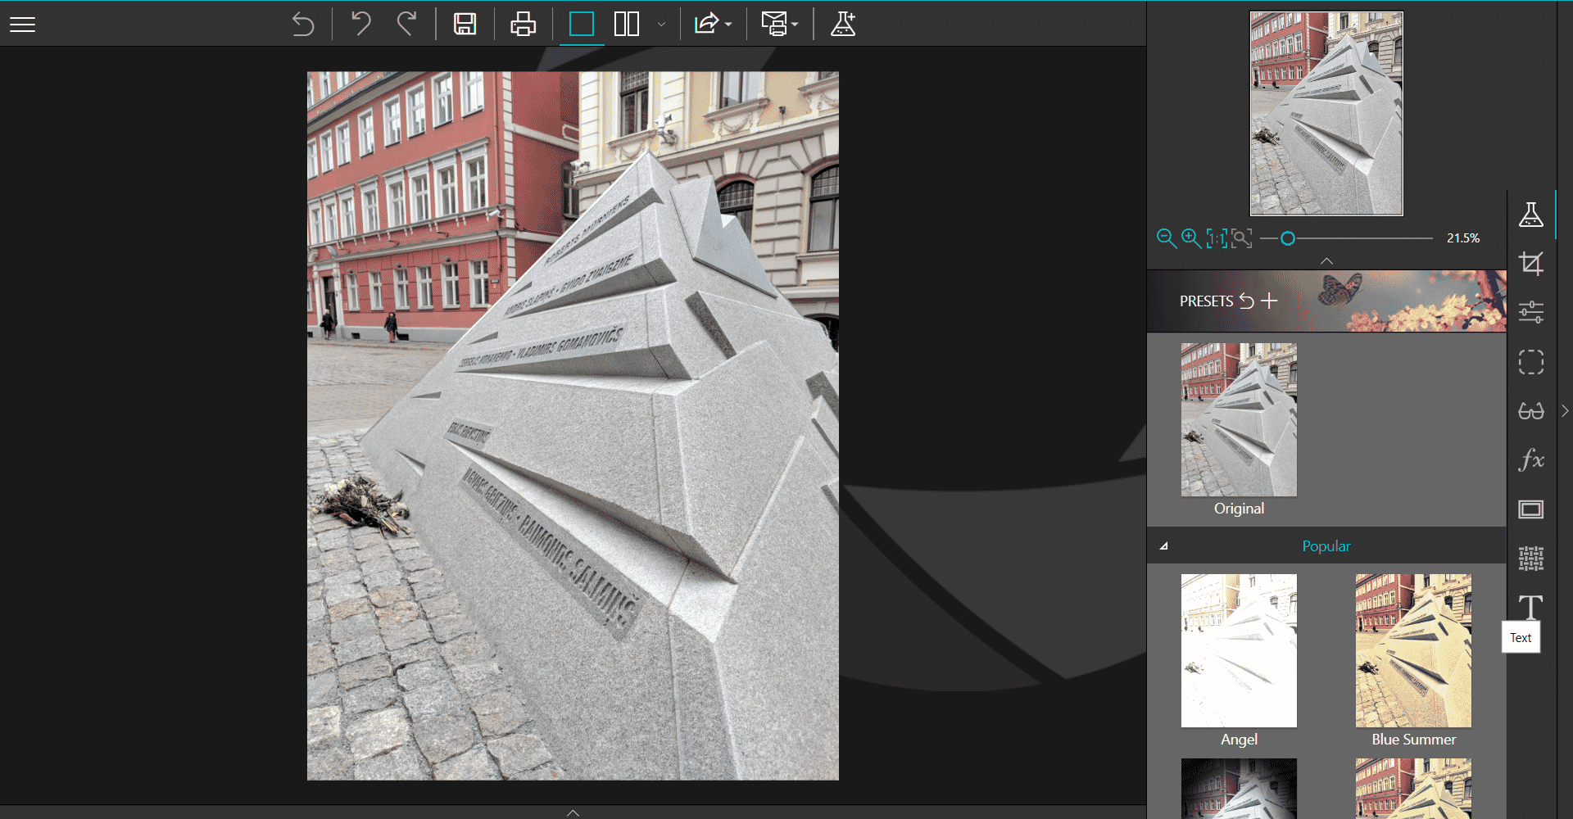
Task: Open the share export dropdown
Action: 712,24
